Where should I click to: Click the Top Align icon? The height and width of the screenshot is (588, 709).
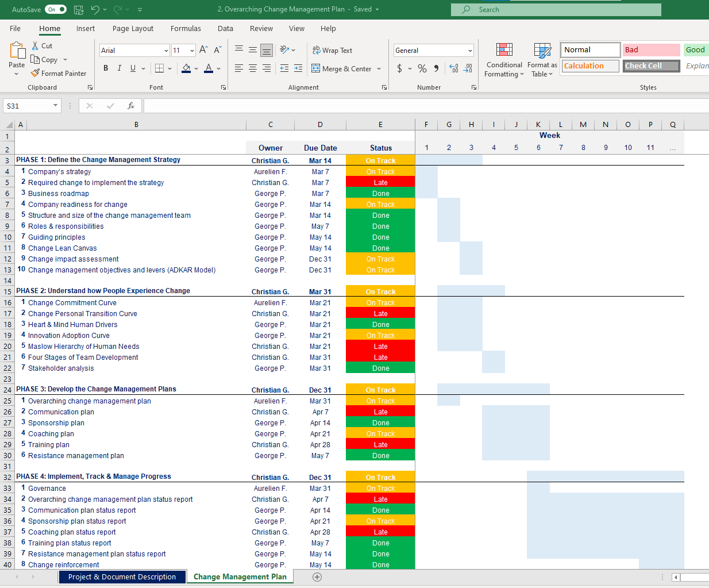click(239, 49)
